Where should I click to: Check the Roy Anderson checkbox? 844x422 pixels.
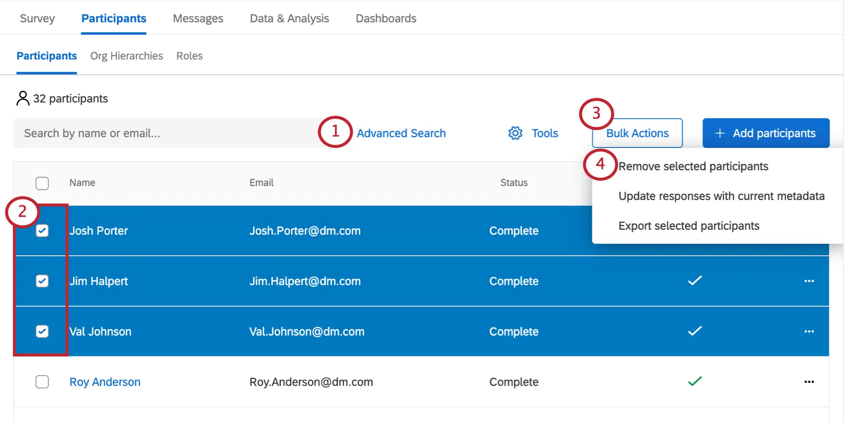pos(42,382)
